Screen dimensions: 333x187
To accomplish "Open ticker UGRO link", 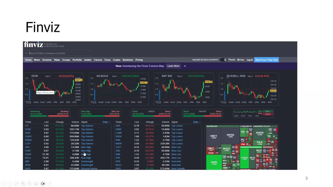I will pos(28,136).
